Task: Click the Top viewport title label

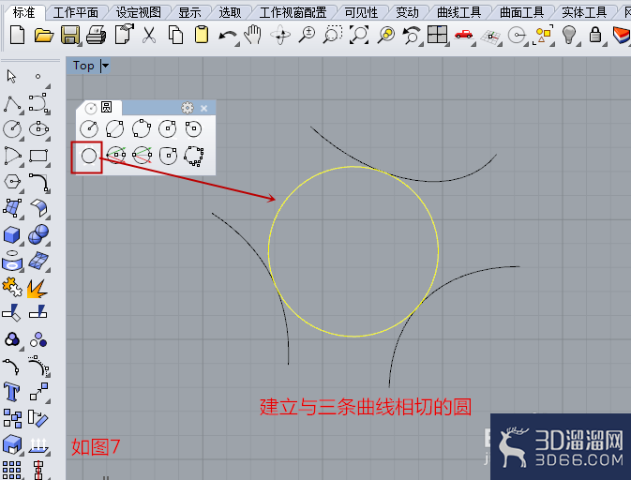Action: pyautogui.click(x=83, y=66)
